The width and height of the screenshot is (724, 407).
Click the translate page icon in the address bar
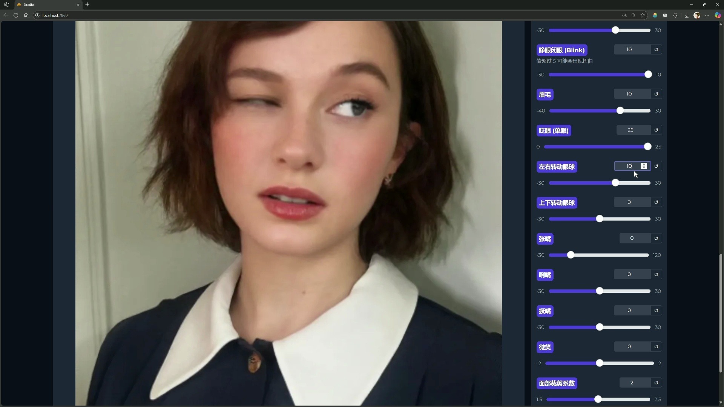(624, 15)
